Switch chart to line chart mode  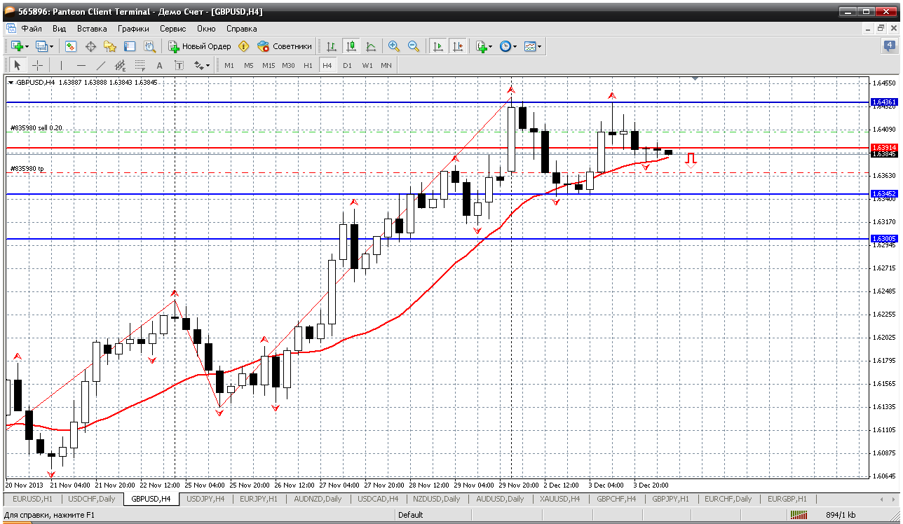[x=371, y=46]
